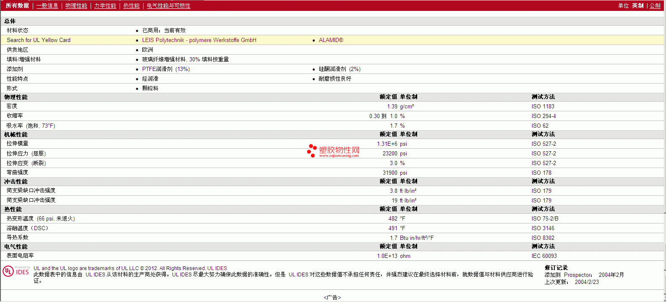Click the 总体 section header
This screenshot has width=666, height=302.
[x=10, y=21]
